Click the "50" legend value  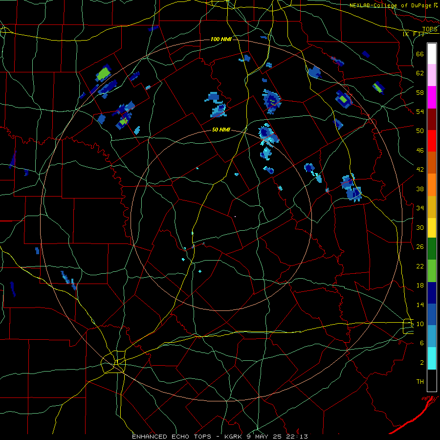420,131
